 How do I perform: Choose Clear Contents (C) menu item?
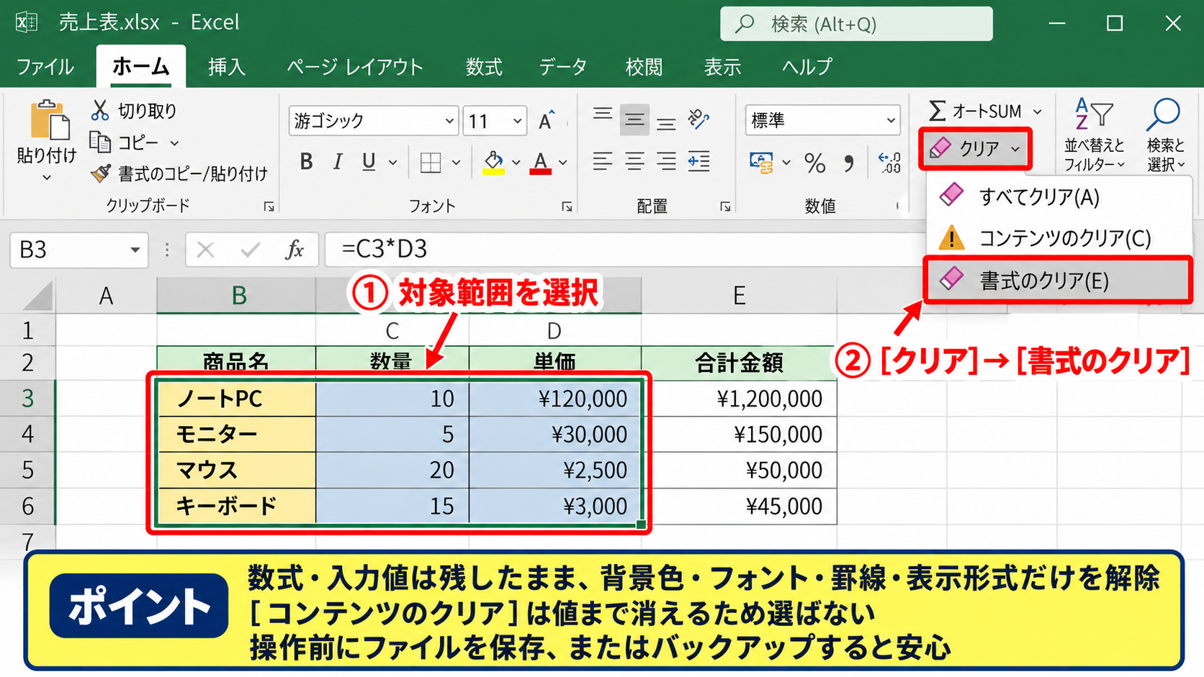(1057, 237)
